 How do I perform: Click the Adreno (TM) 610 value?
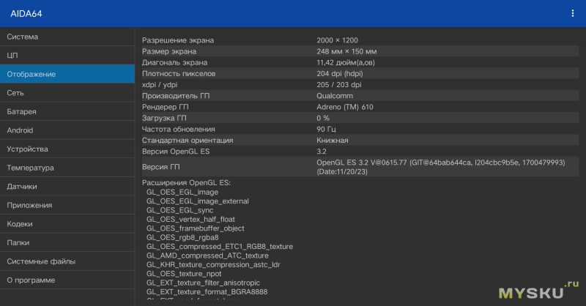345,107
